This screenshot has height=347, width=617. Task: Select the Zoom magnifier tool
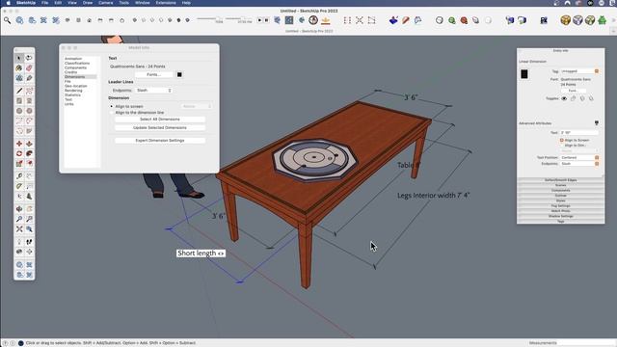19,219
